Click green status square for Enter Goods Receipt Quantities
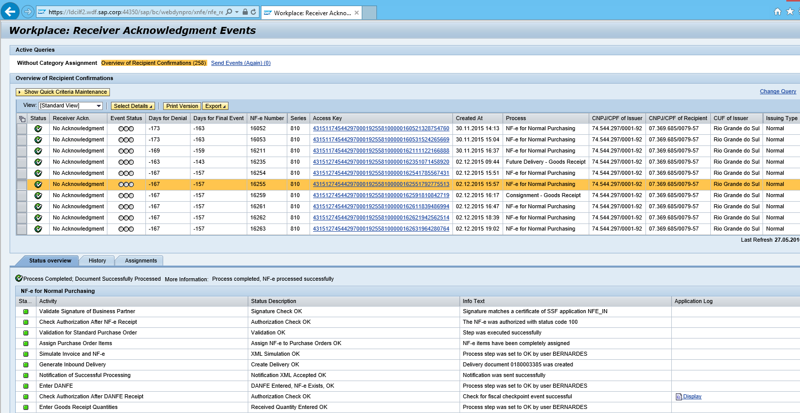Viewport: 800px width, 413px height. point(26,407)
